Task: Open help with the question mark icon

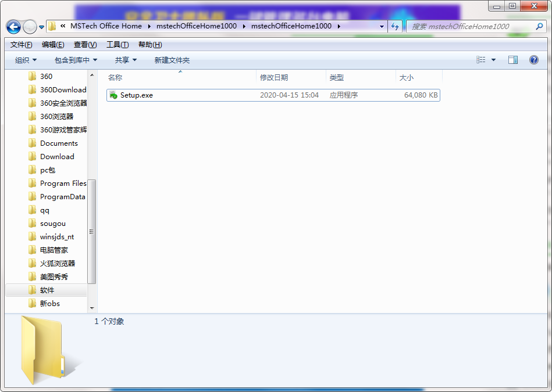Action: [x=534, y=60]
